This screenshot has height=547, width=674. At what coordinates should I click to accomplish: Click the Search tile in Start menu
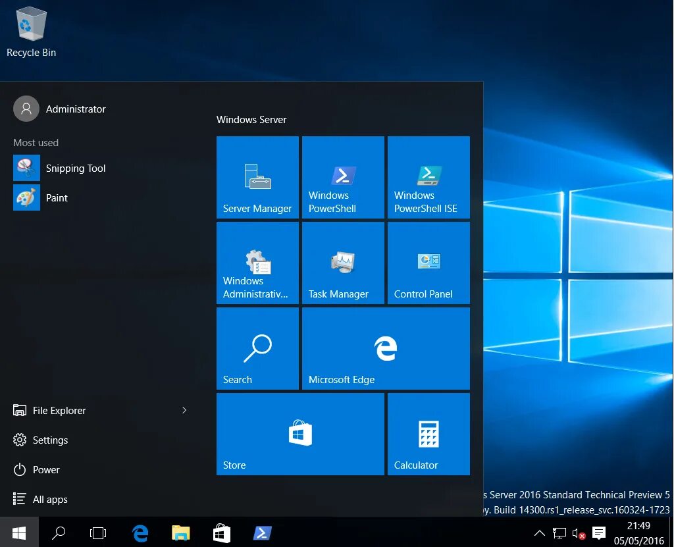click(257, 348)
